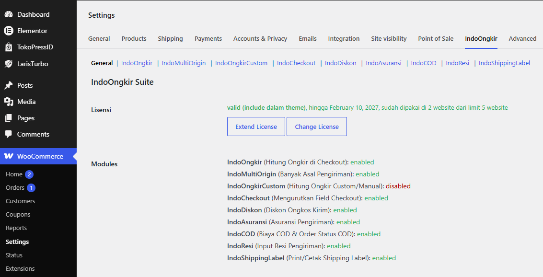Select the IndoOngkir settings tab
The height and width of the screenshot is (277, 543).
coord(481,39)
